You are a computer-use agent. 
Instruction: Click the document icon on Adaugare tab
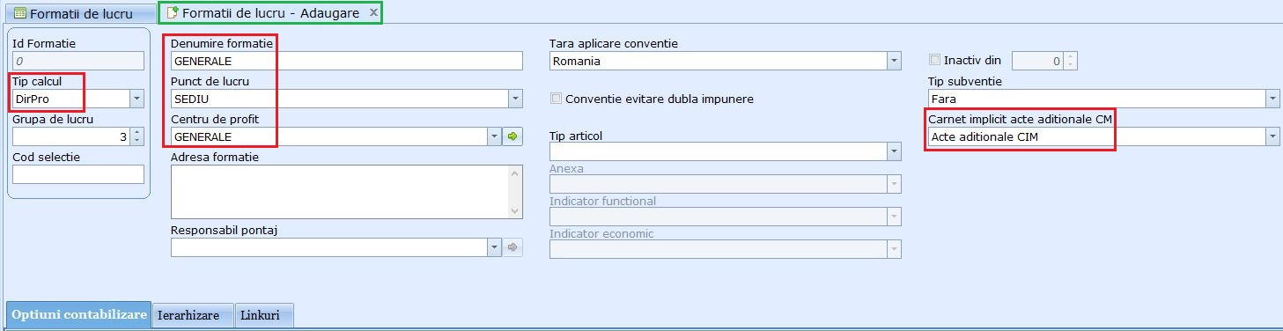pos(173,13)
